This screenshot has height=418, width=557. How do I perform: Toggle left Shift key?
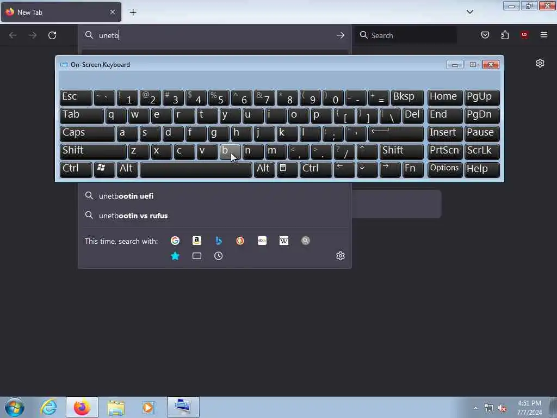point(93,151)
